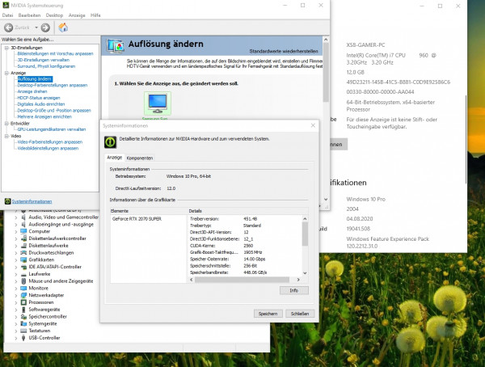The image size is (485, 367).
Task: Click Standardwerte wiederherstellen link
Action: pyautogui.click(x=284, y=51)
